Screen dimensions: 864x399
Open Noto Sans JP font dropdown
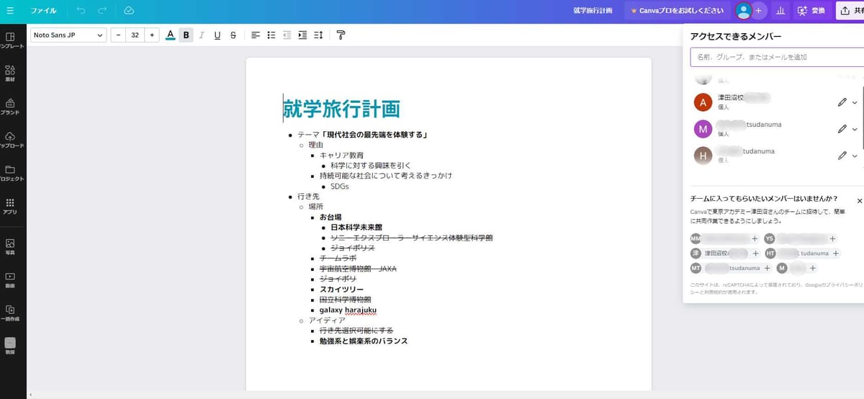[68, 35]
